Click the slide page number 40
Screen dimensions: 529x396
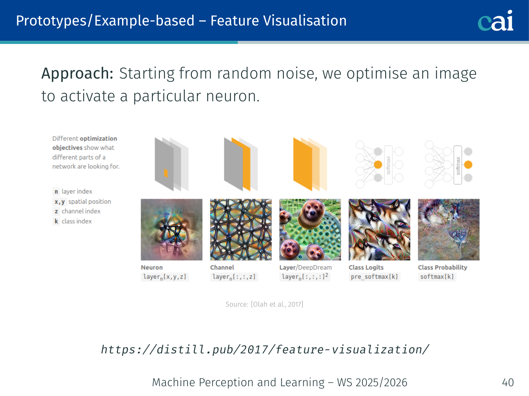point(508,382)
